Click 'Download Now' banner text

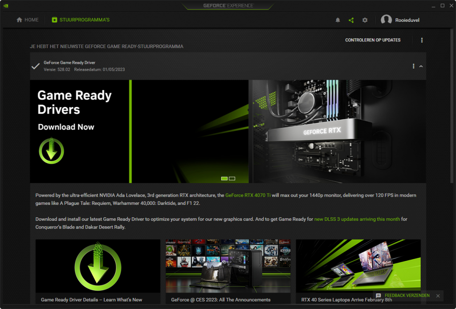(66, 127)
